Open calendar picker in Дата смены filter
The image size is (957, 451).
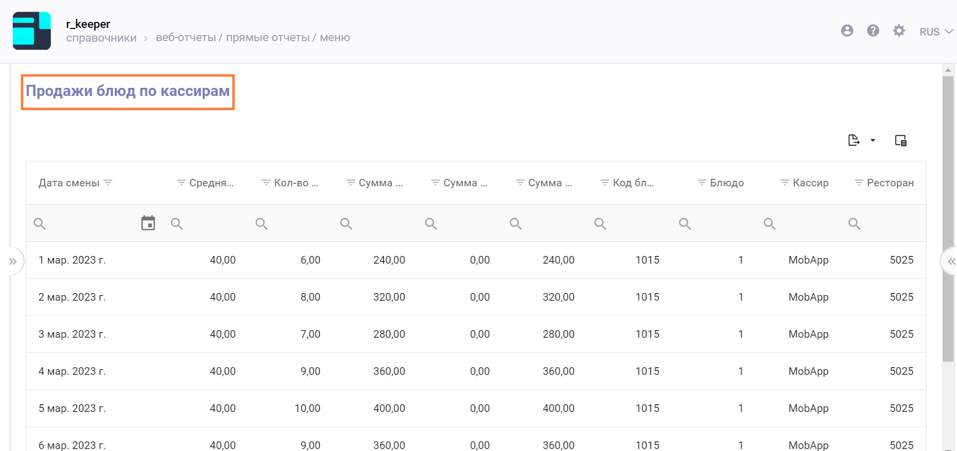pyautogui.click(x=148, y=223)
